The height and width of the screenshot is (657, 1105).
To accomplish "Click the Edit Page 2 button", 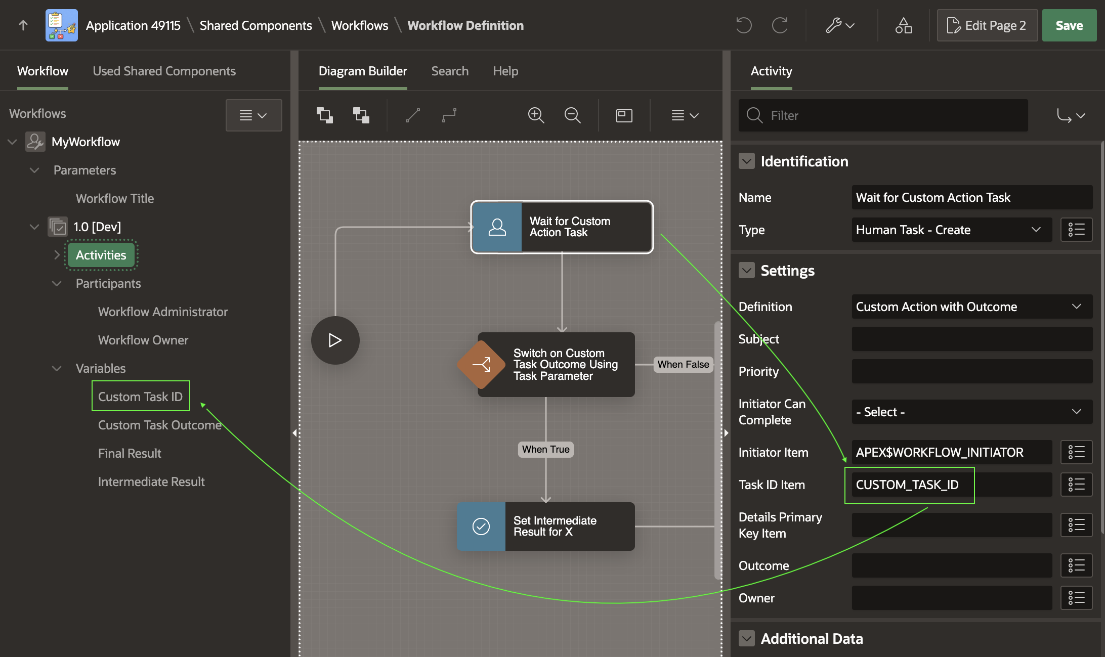I will click(x=987, y=25).
